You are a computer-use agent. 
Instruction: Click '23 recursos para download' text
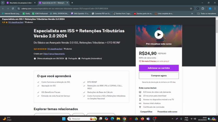click(x=155, y=96)
